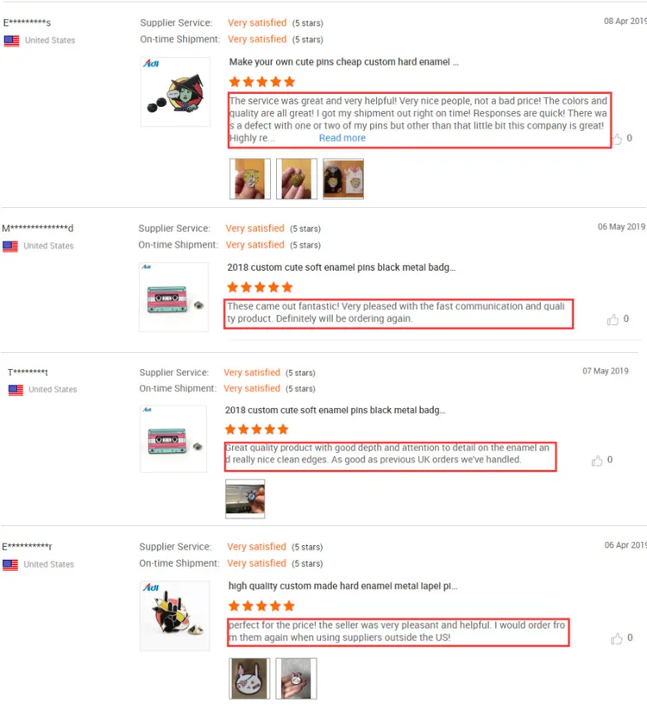The height and width of the screenshot is (722, 647).
Task: Click US flag icon beside reviewer E*s
Action: tap(11, 41)
